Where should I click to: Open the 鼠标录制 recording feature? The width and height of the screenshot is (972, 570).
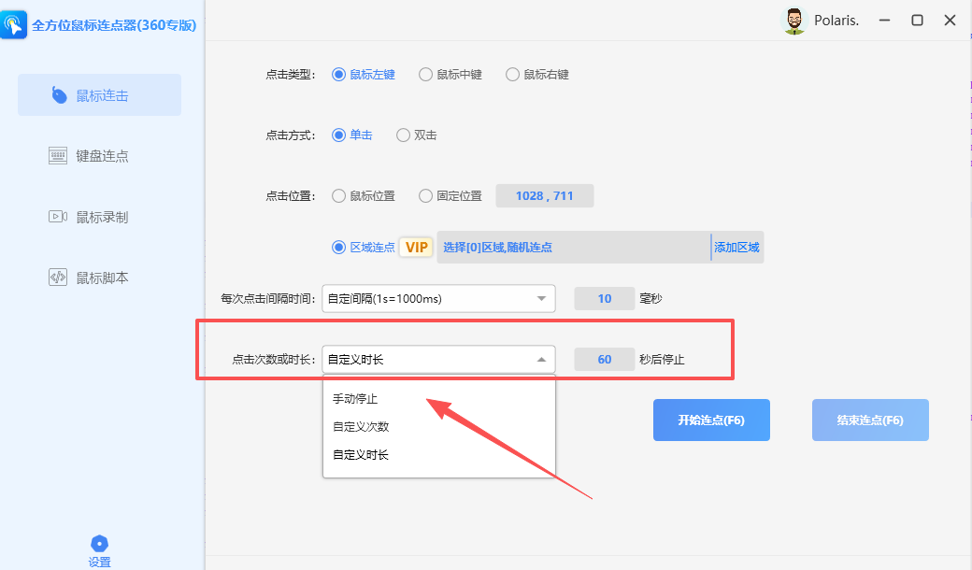click(99, 216)
